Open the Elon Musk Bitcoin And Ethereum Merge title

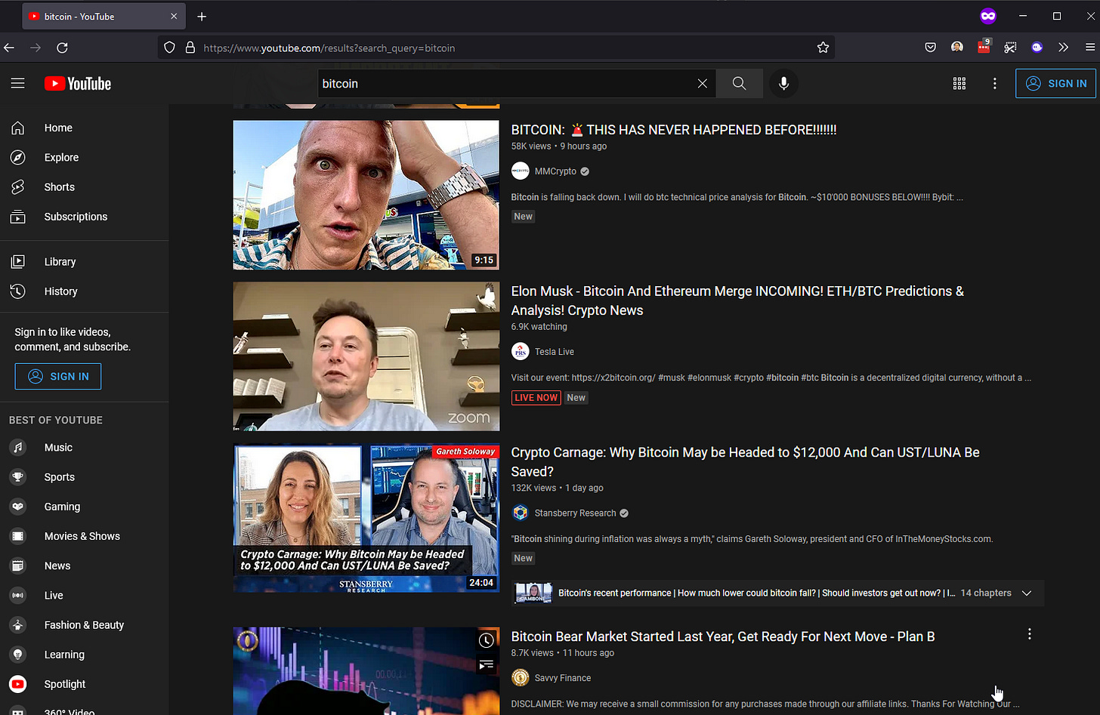point(737,300)
